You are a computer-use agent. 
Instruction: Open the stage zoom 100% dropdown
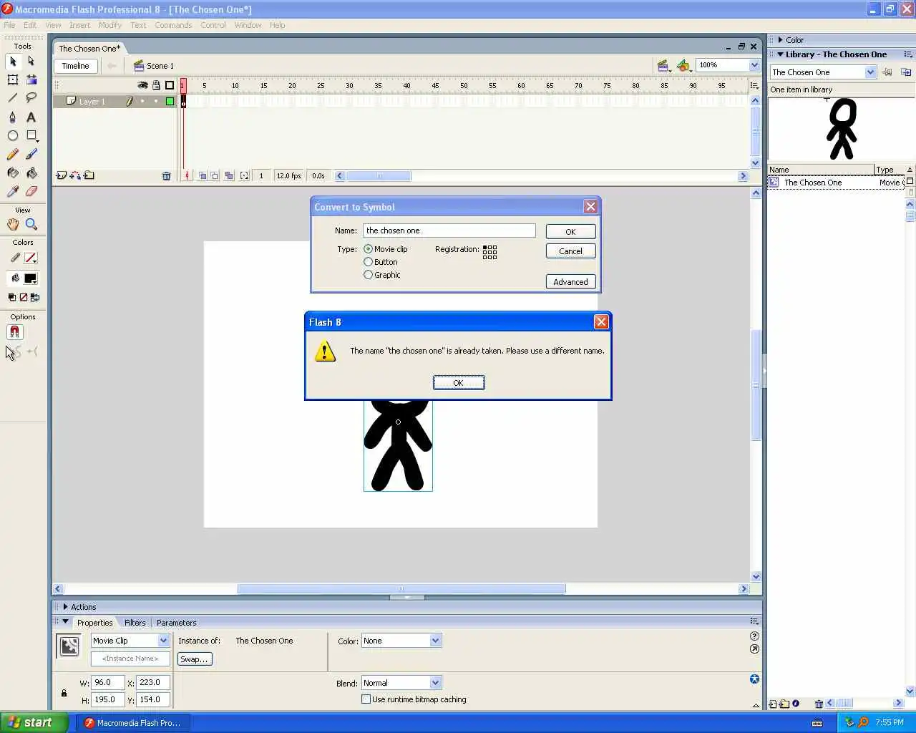754,65
